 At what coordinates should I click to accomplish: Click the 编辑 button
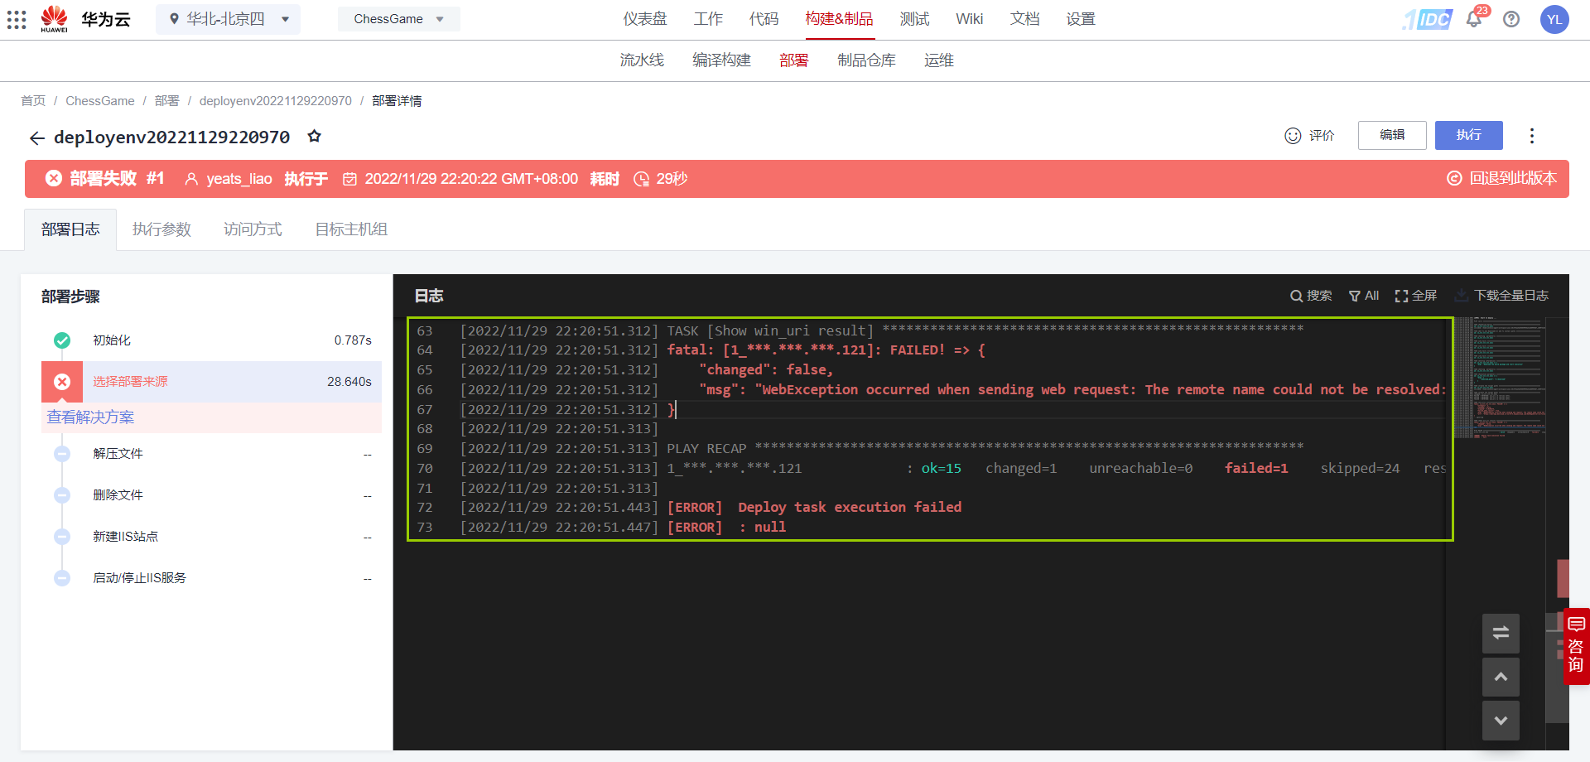[1392, 135]
